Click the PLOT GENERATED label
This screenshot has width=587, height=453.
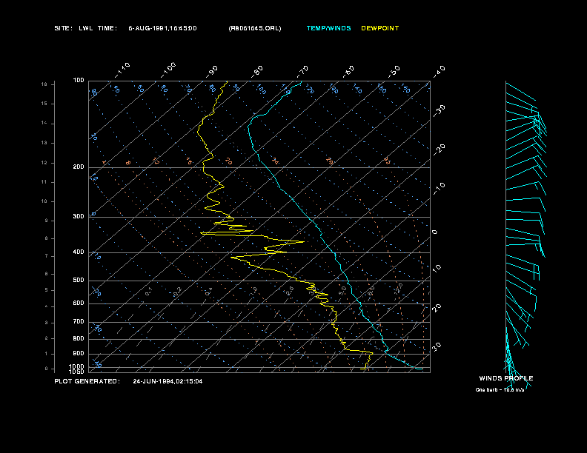point(87,381)
